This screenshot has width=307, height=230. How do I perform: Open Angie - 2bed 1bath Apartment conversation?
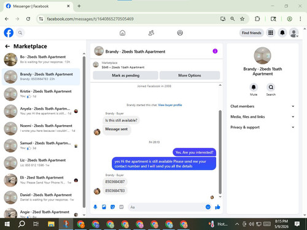[x=41, y=213]
